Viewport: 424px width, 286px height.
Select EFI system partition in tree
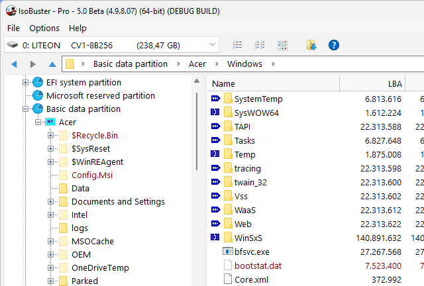tap(83, 83)
